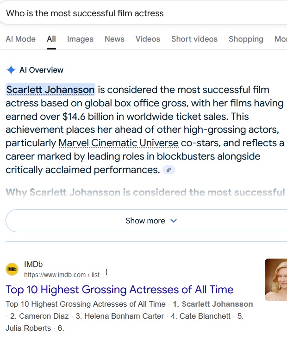This screenshot has width=287, height=340.
Task: Click the source link chip after 'performances'
Action: pos(169,170)
